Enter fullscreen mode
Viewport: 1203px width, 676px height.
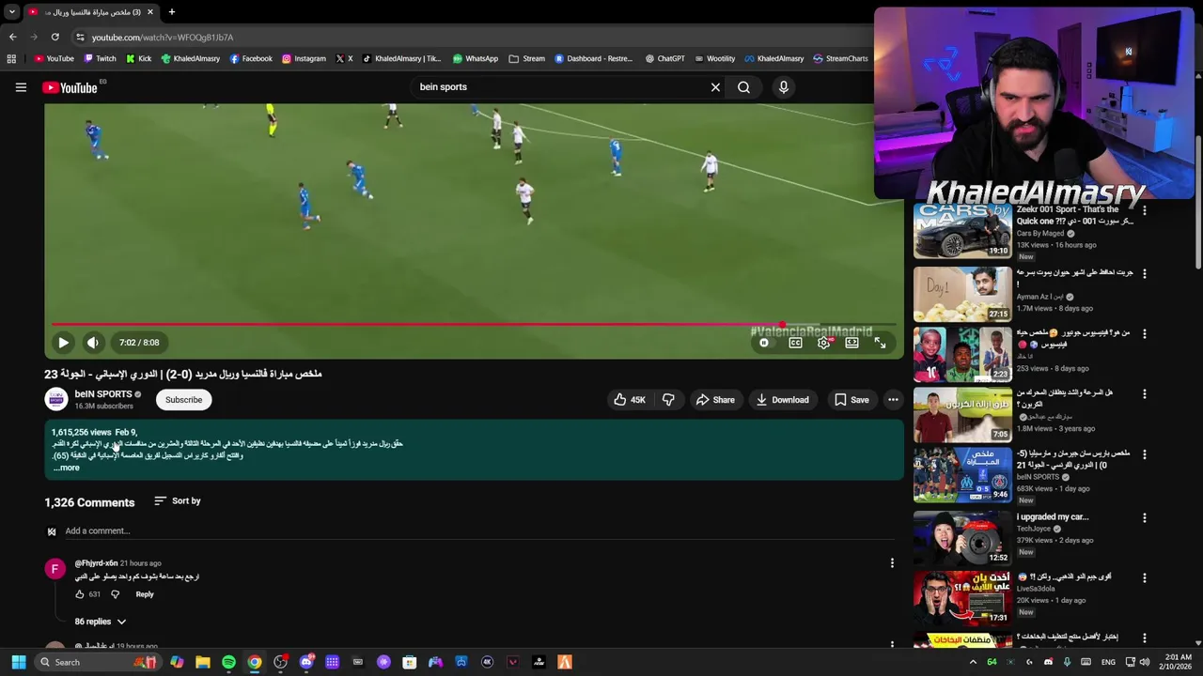click(x=880, y=343)
